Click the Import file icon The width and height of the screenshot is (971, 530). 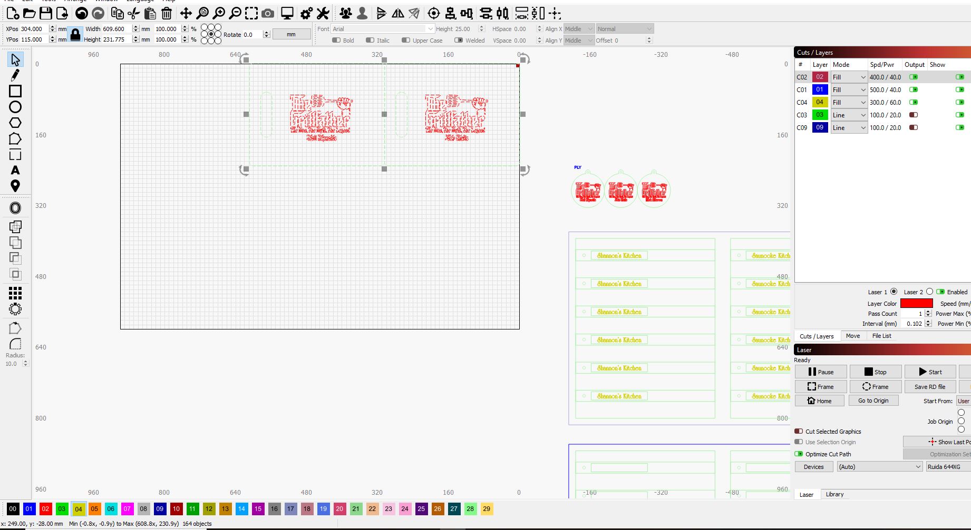tap(62, 13)
